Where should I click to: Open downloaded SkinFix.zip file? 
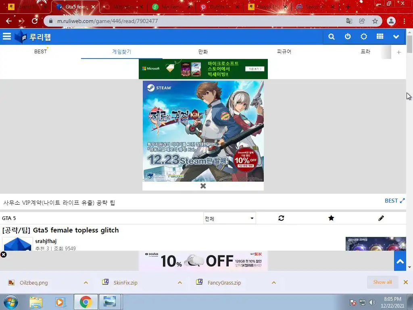coord(125,283)
